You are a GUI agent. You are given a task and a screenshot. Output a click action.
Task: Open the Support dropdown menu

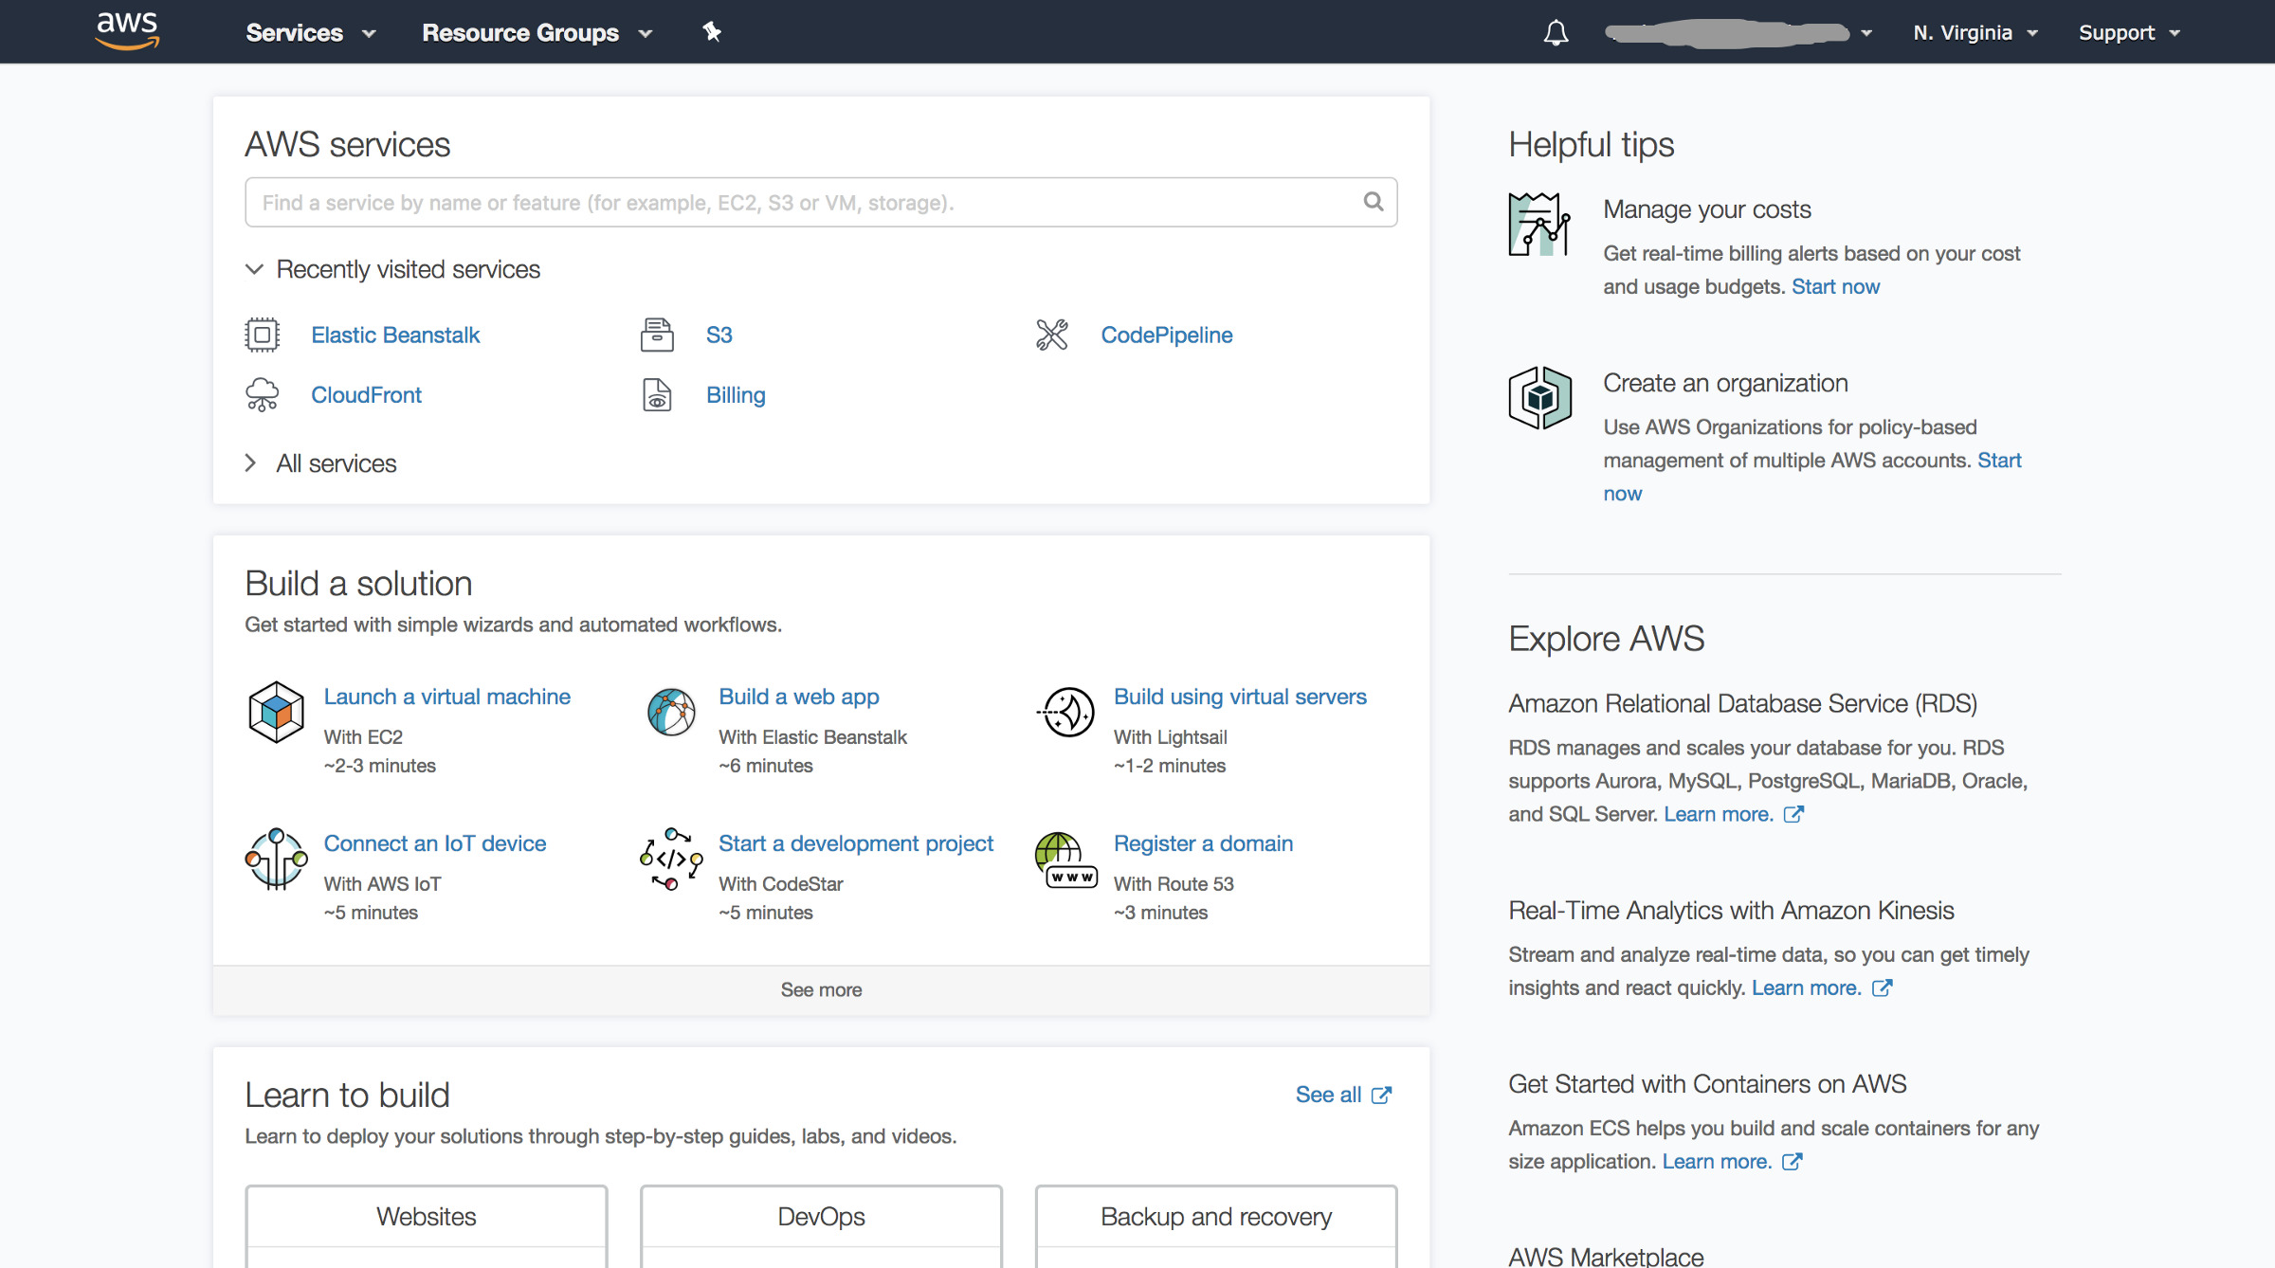coord(2129,32)
